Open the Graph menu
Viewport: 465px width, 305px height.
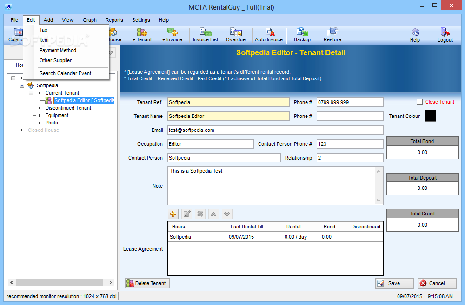tap(90, 20)
